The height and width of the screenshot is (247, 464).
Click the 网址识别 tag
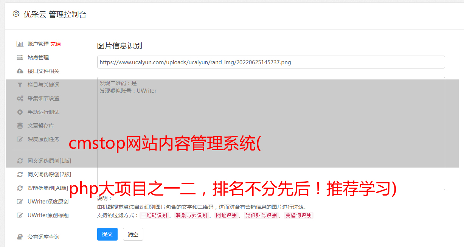point(226,215)
